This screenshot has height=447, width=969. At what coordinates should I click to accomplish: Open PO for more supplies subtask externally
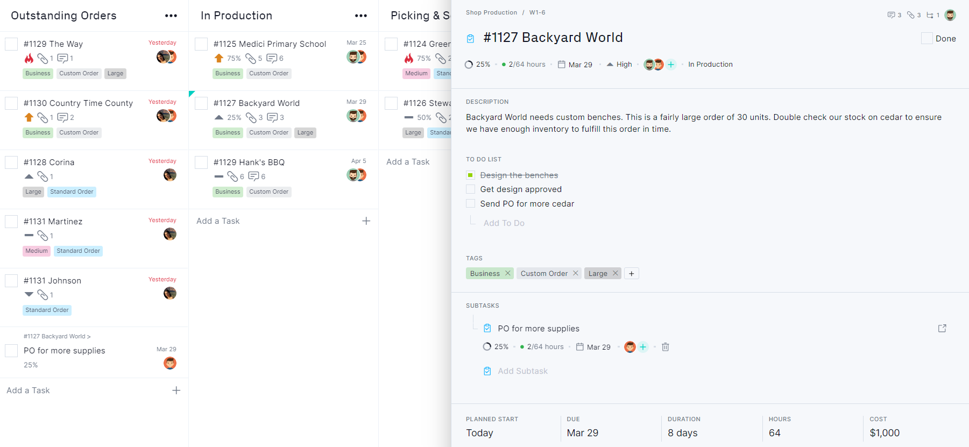click(x=942, y=328)
